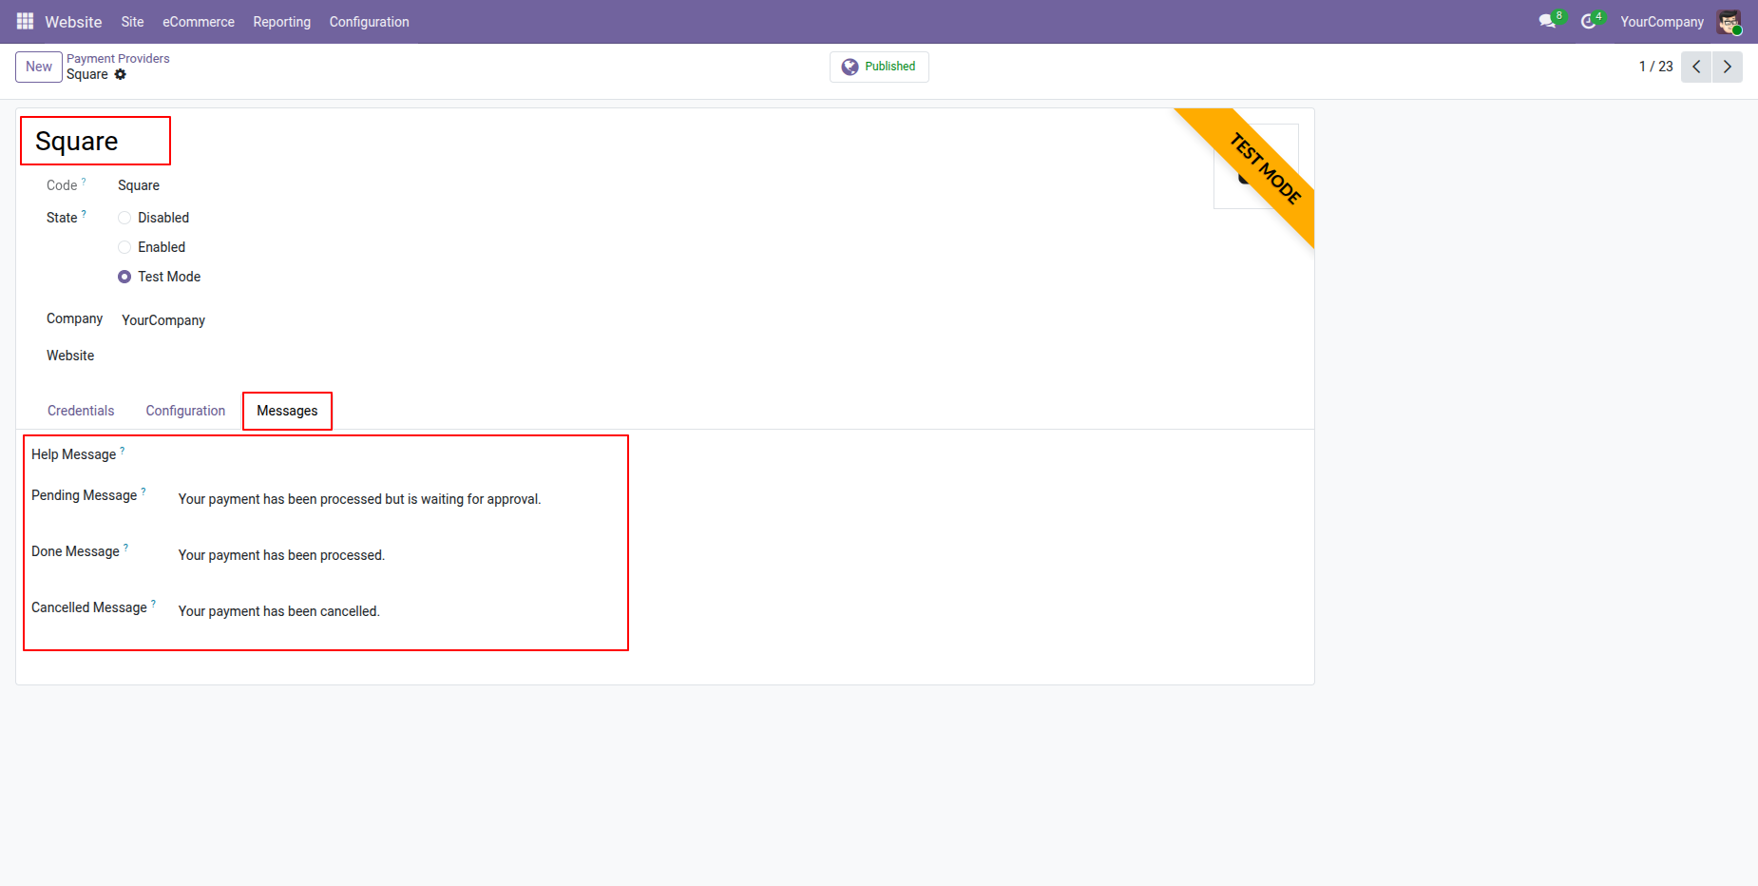Open the eCommerce menu
Viewport: 1758px width, 886px height.
pyautogui.click(x=199, y=22)
